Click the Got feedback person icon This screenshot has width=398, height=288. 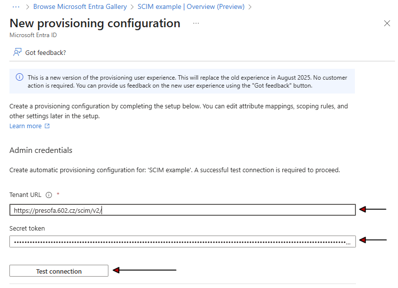(17, 52)
